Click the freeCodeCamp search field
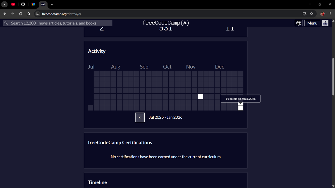335x188 pixels. [58, 23]
